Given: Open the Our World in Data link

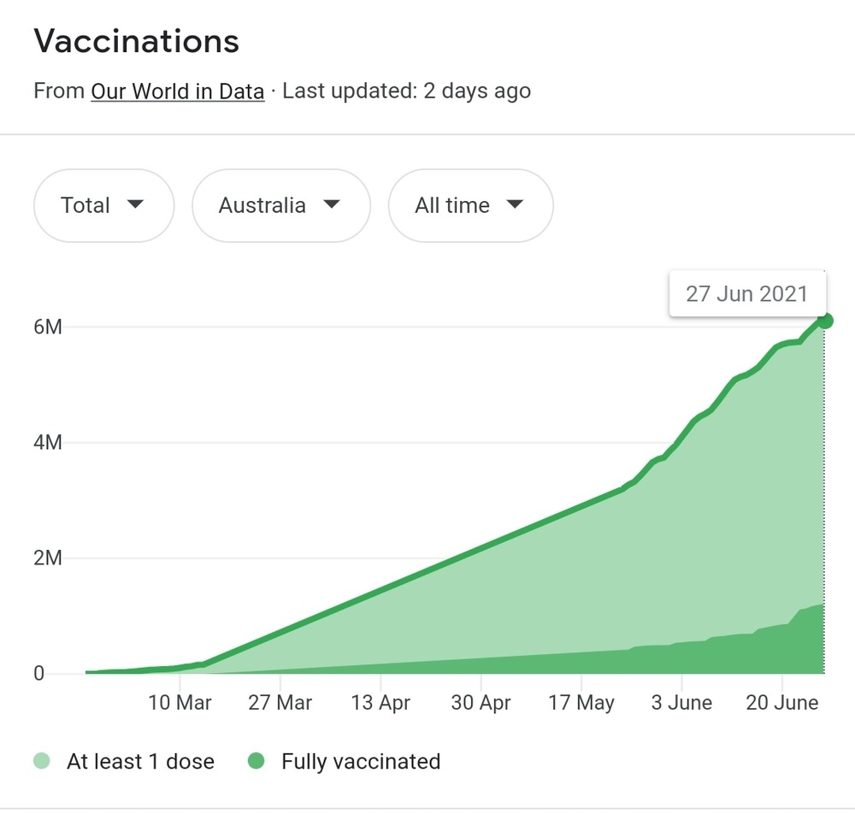Looking at the screenshot, I should click(177, 91).
